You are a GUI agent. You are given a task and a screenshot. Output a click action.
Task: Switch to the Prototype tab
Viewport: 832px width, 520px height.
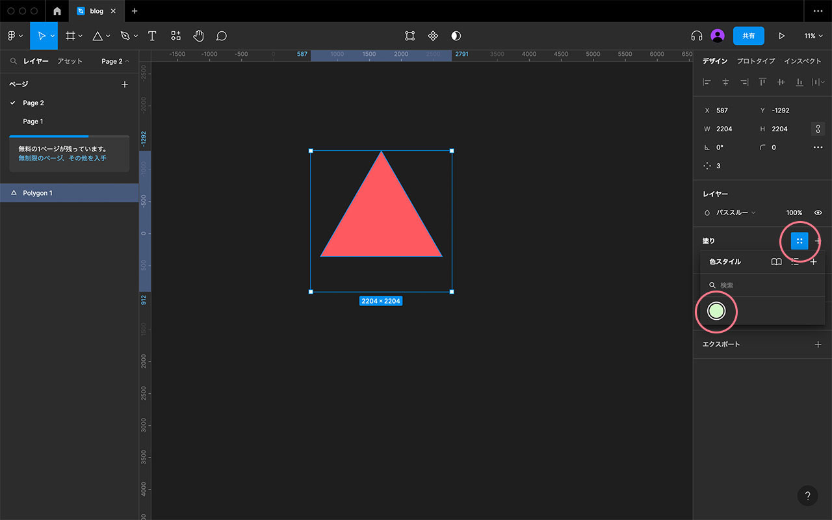(755, 61)
